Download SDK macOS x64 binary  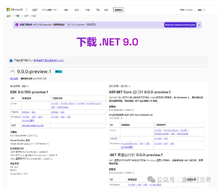[63, 112]
